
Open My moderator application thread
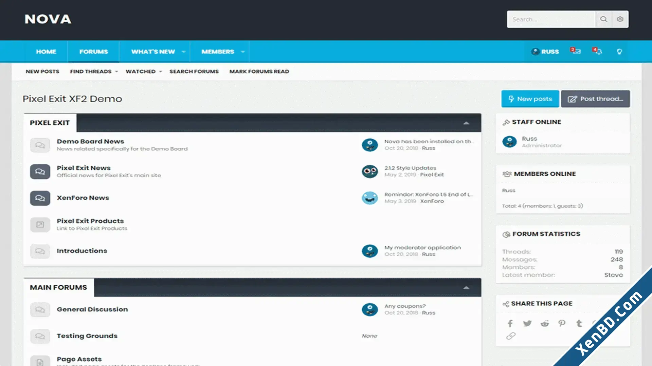pos(423,248)
